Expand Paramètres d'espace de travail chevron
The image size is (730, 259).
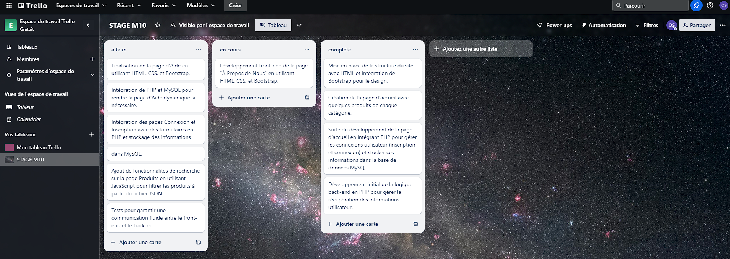pyautogui.click(x=92, y=75)
